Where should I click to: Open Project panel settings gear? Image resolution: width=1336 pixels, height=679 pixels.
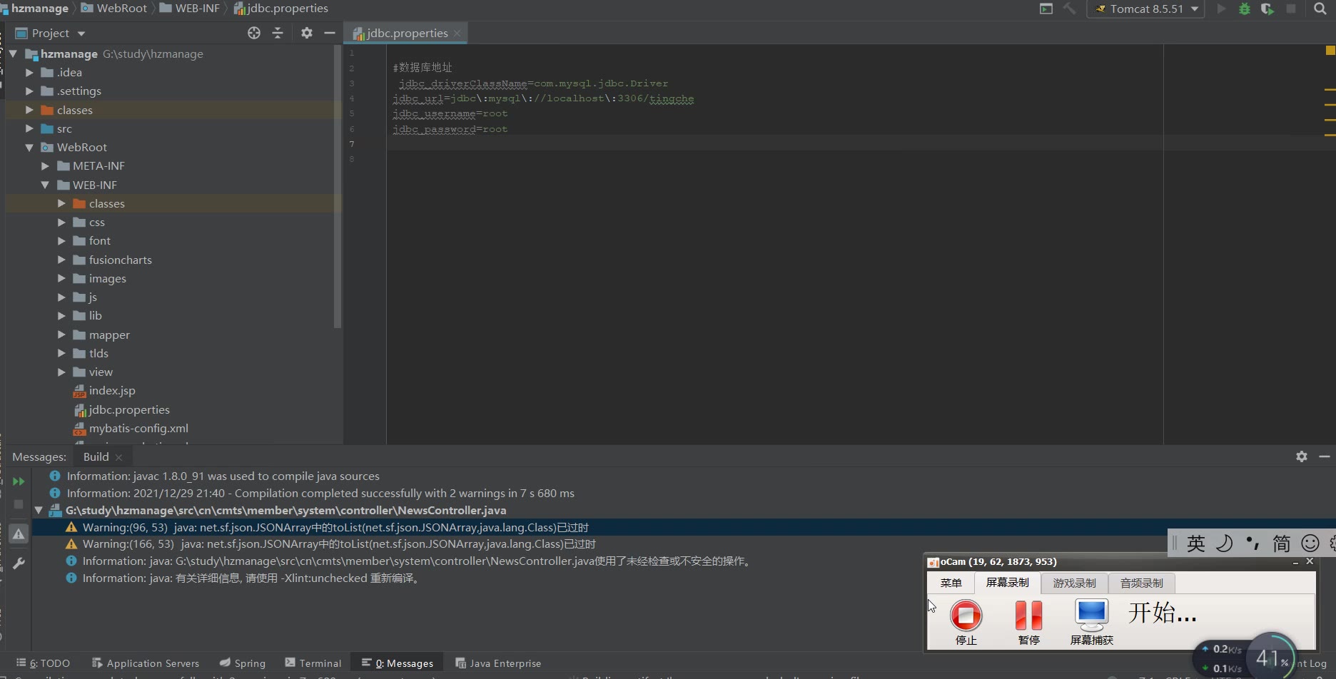click(307, 33)
